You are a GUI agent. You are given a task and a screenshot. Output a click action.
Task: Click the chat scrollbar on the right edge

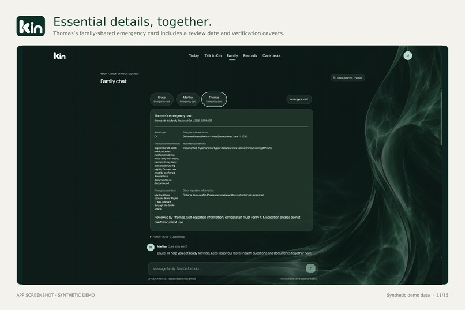pyautogui.click(x=441, y=119)
